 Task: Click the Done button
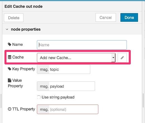[x=129, y=18]
